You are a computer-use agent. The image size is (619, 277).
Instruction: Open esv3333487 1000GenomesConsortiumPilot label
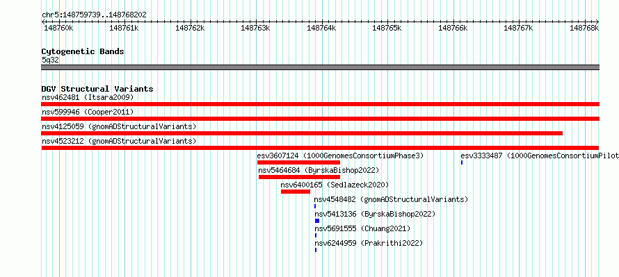tap(540, 156)
